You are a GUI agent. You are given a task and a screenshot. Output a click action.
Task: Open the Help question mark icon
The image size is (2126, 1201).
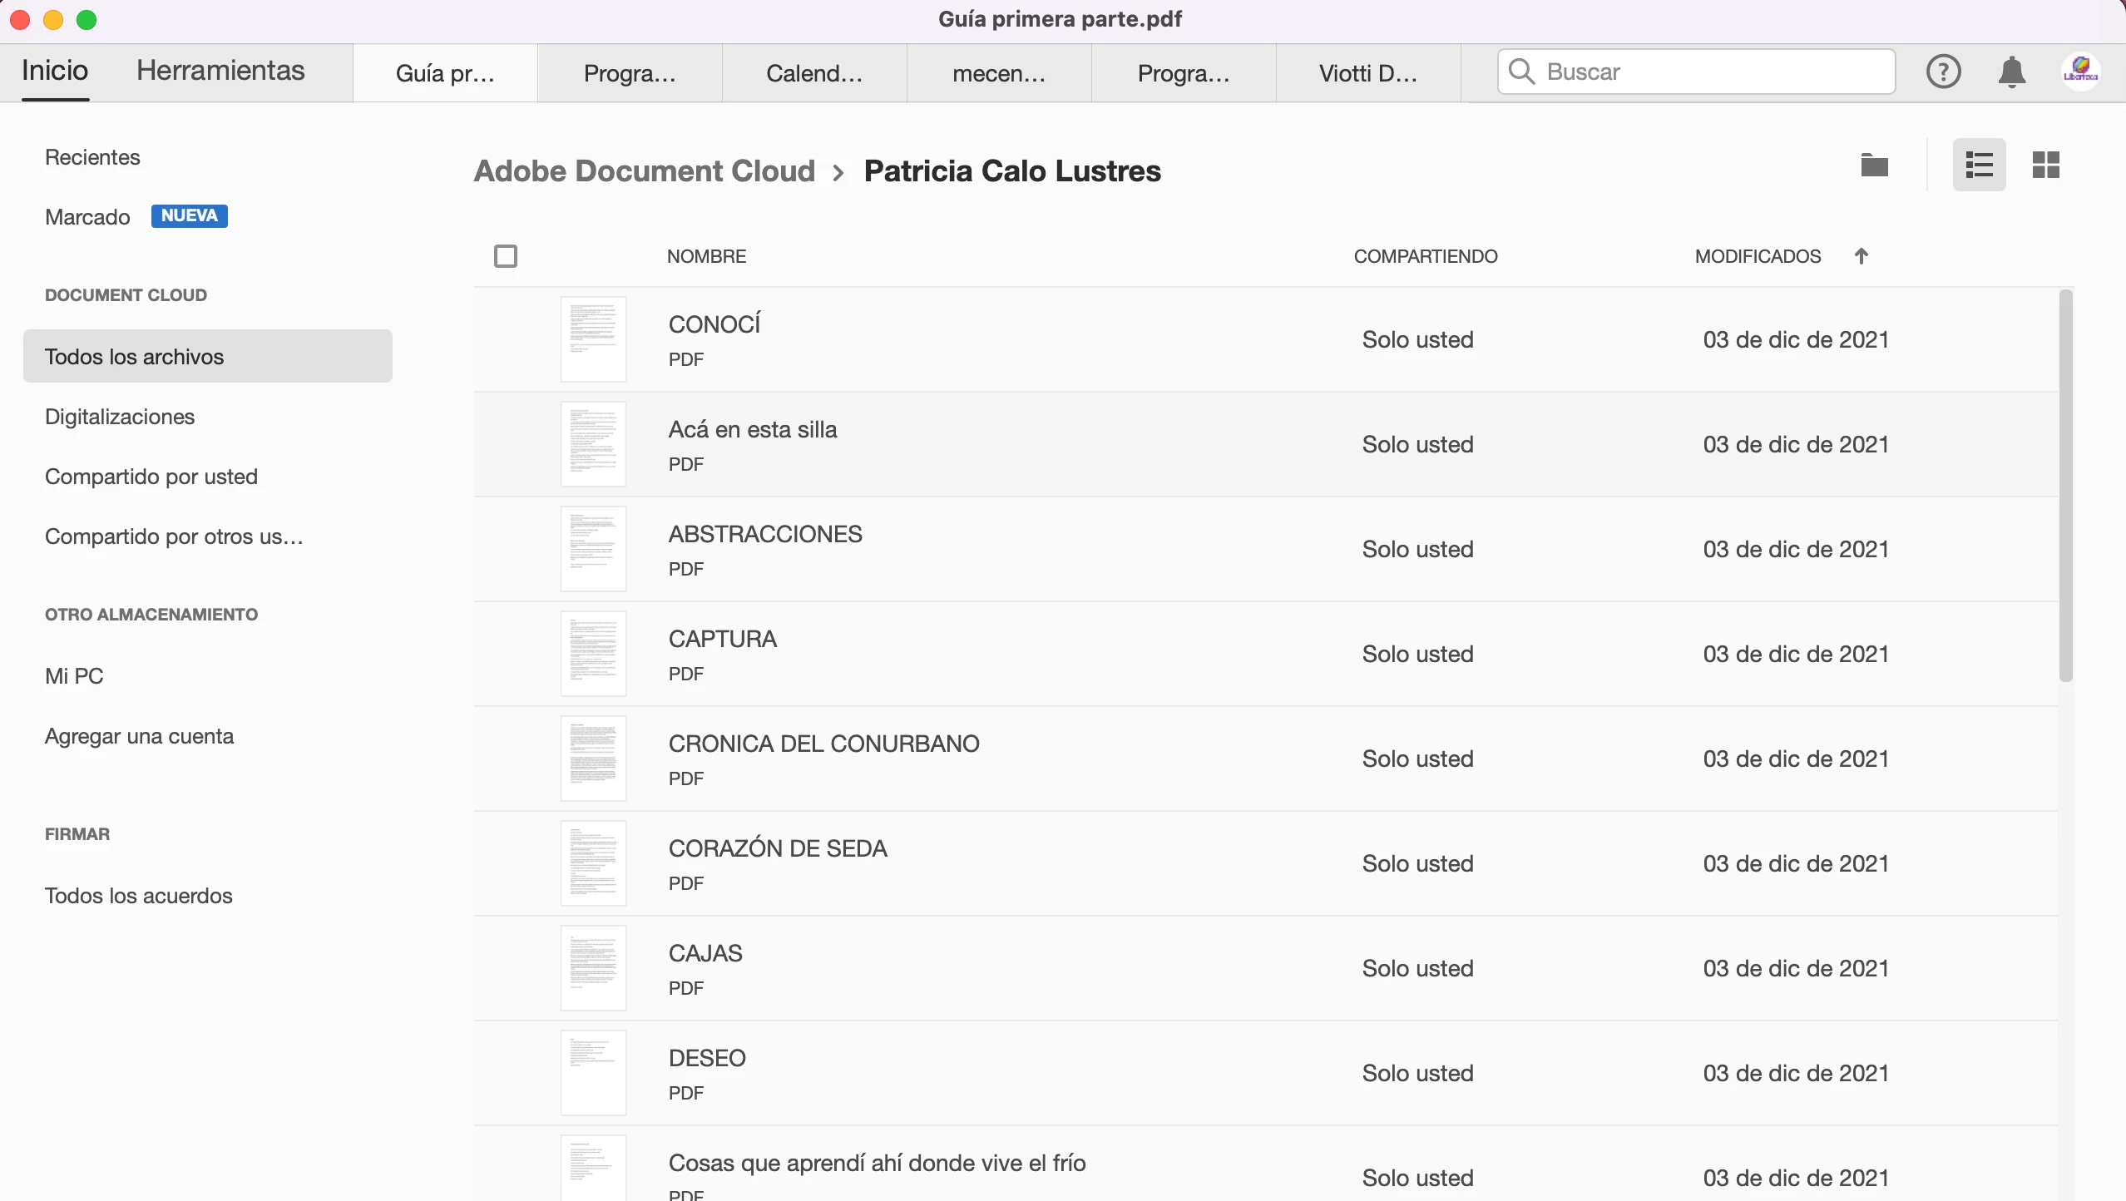(1943, 72)
